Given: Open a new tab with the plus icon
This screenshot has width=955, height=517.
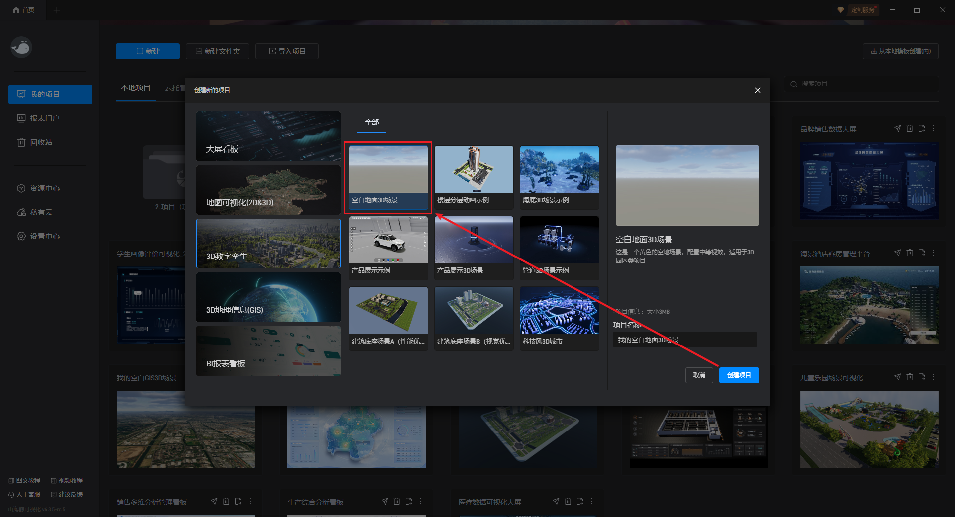Looking at the screenshot, I should (x=56, y=10).
